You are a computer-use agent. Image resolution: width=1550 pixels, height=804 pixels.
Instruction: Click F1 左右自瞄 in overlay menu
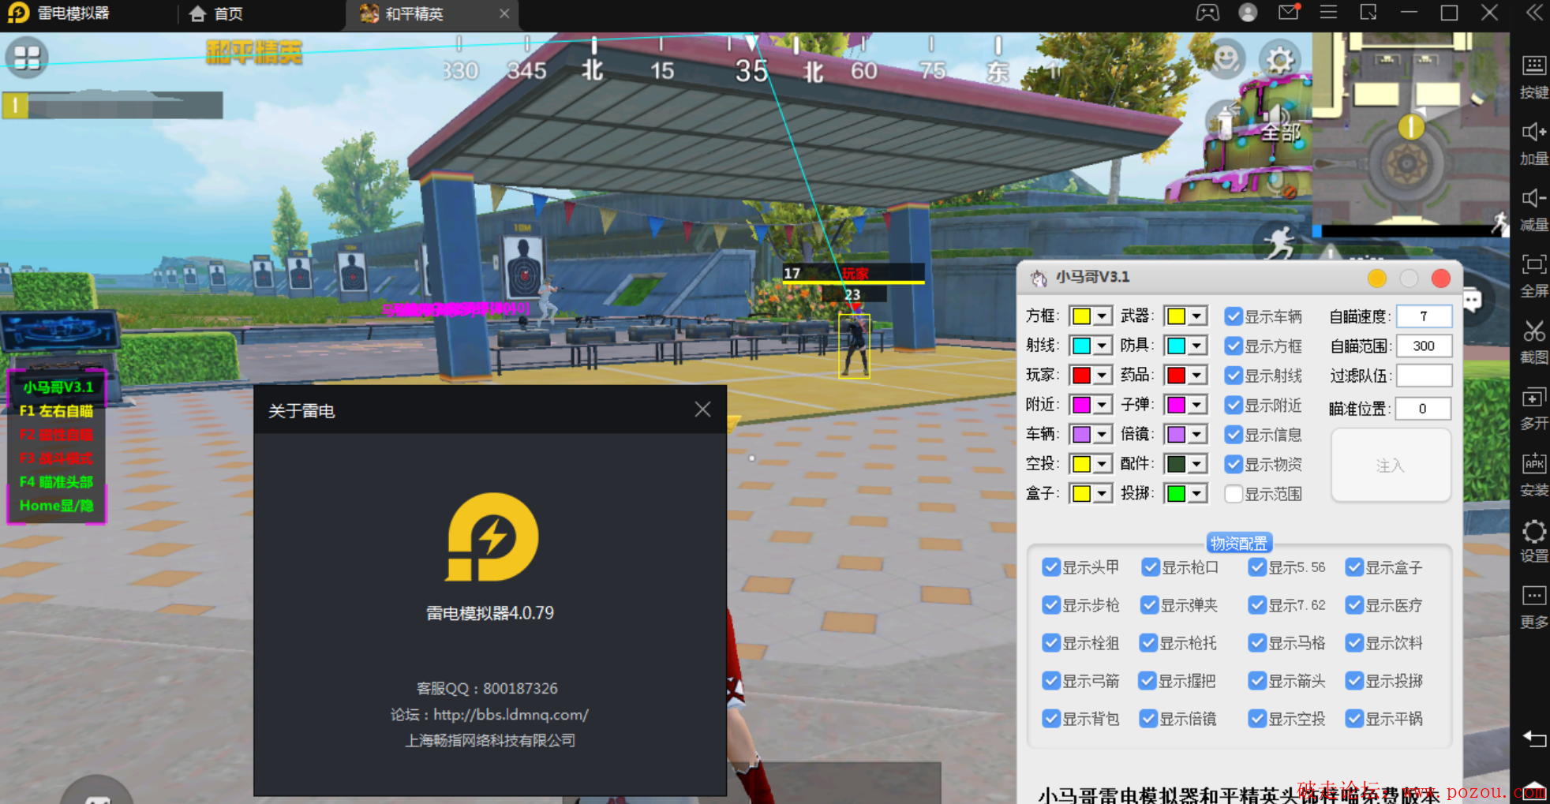(x=56, y=411)
